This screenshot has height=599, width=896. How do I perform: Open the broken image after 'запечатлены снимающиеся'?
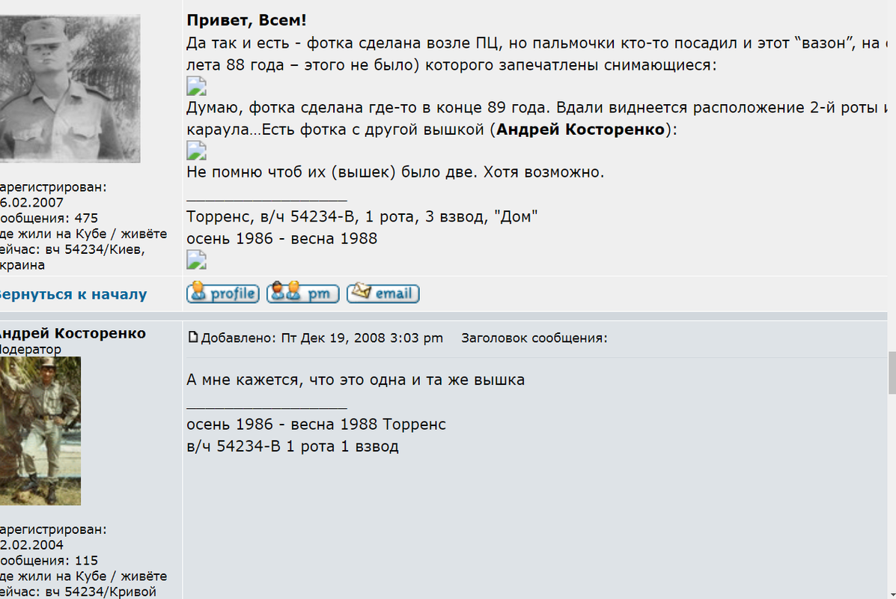pyautogui.click(x=196, y=86)
